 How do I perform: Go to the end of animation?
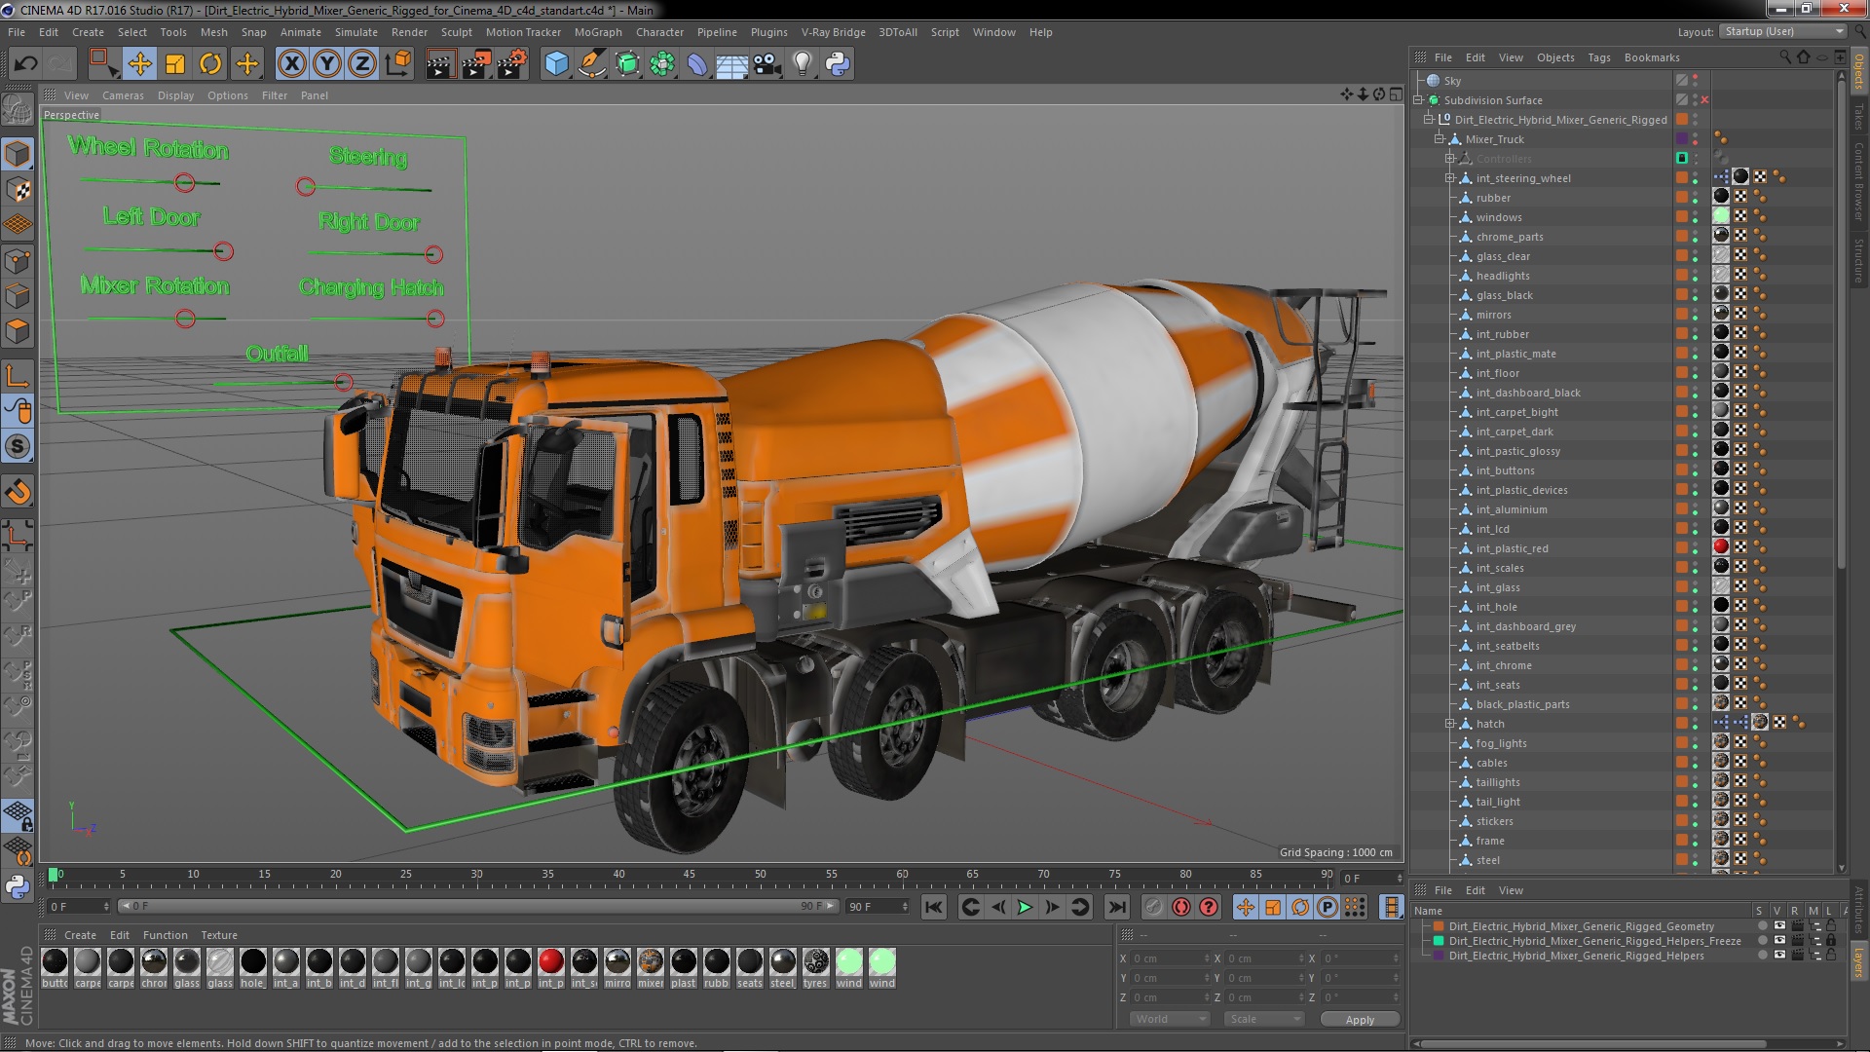coord(1117,907)
